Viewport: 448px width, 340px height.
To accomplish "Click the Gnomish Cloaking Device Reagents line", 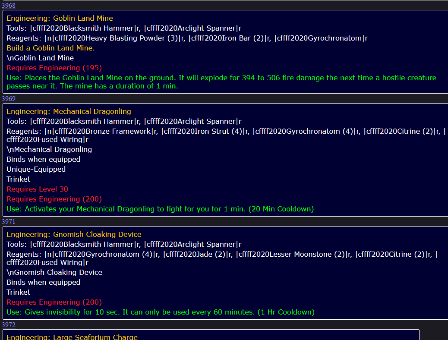I will 222,258.
